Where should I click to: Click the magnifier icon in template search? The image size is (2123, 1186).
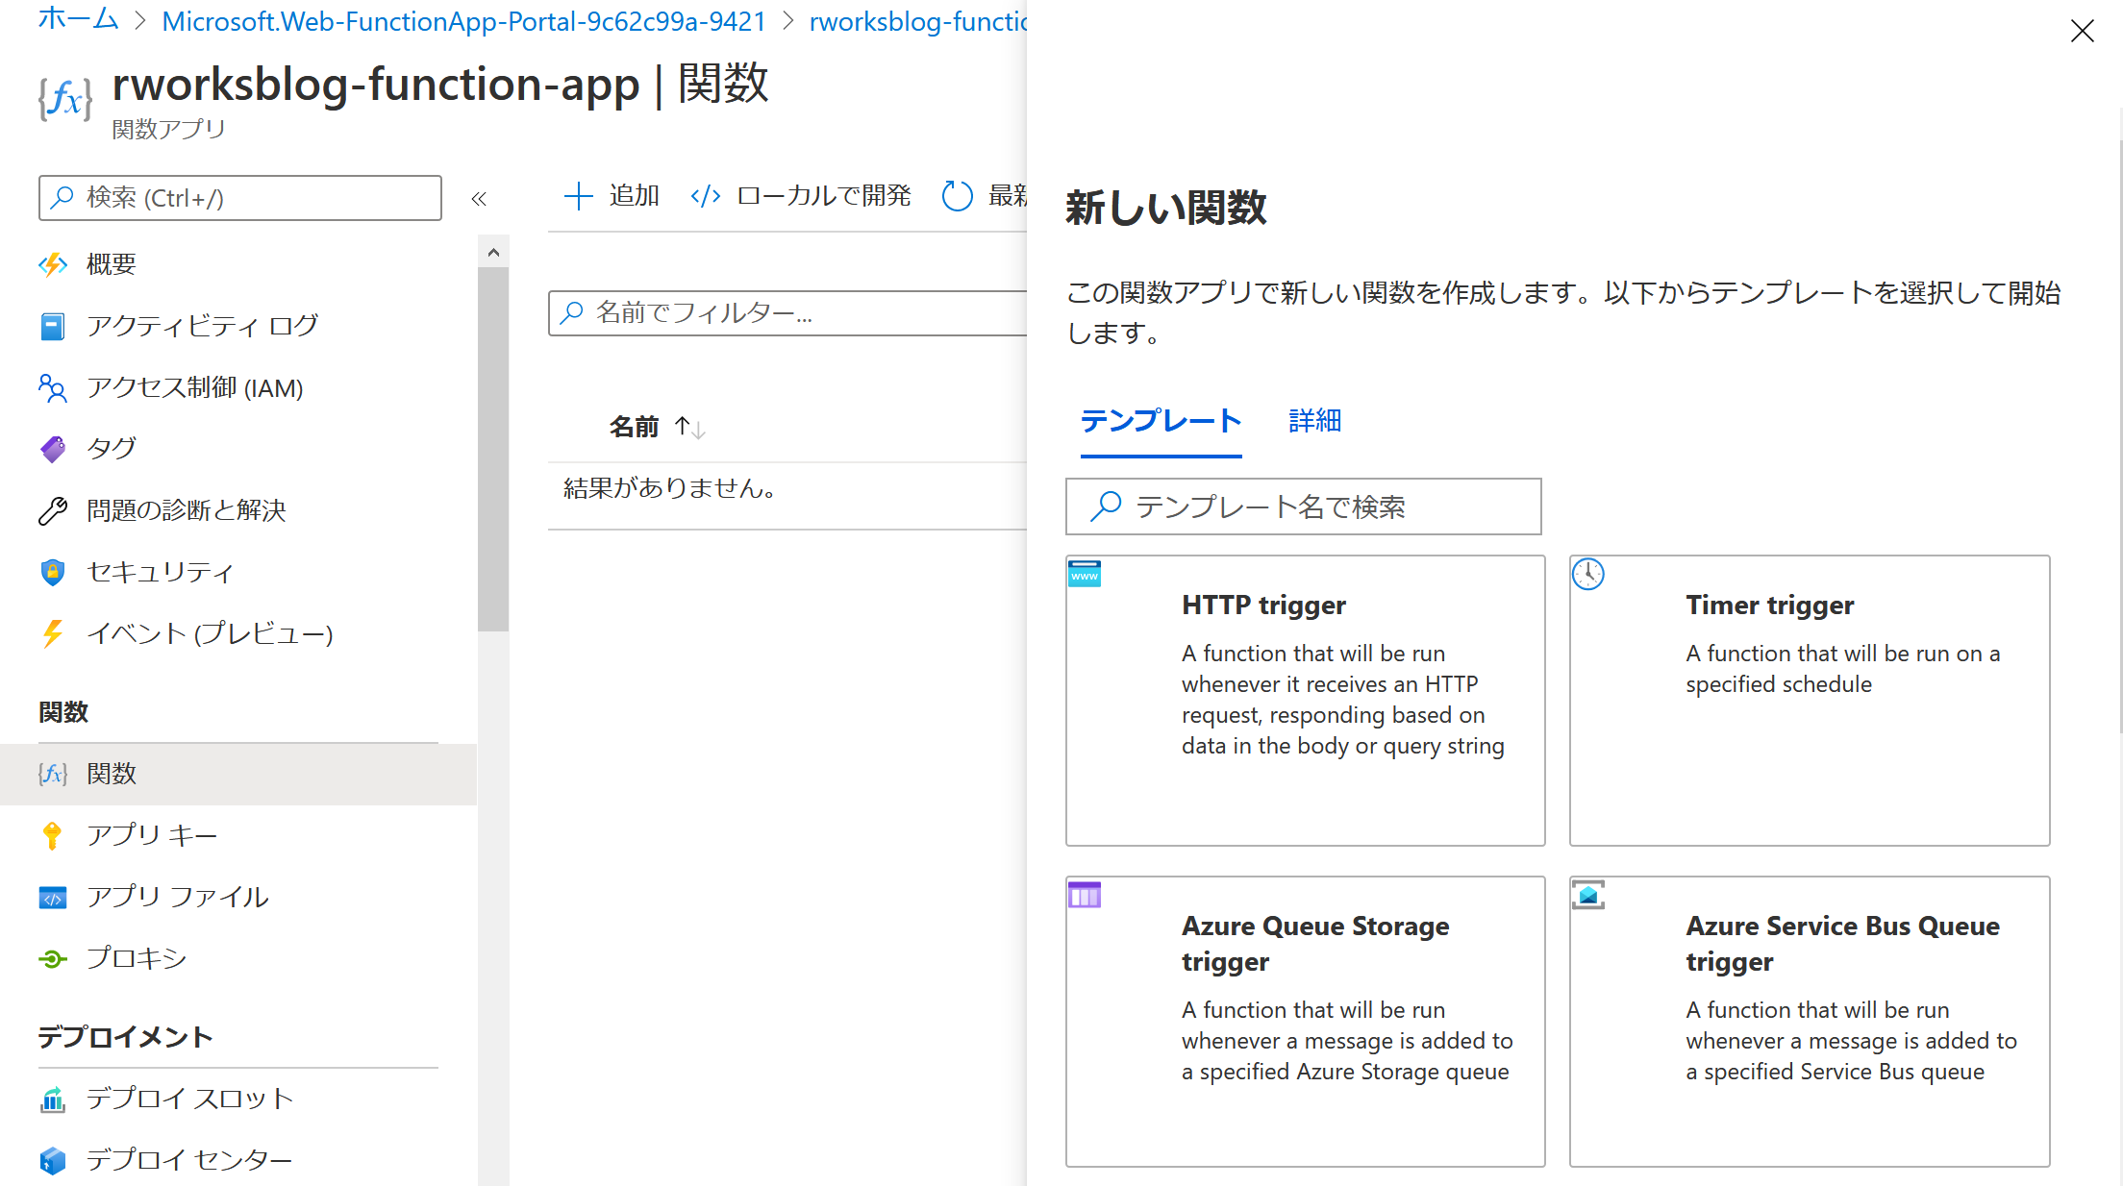[x=1106, y=507]
